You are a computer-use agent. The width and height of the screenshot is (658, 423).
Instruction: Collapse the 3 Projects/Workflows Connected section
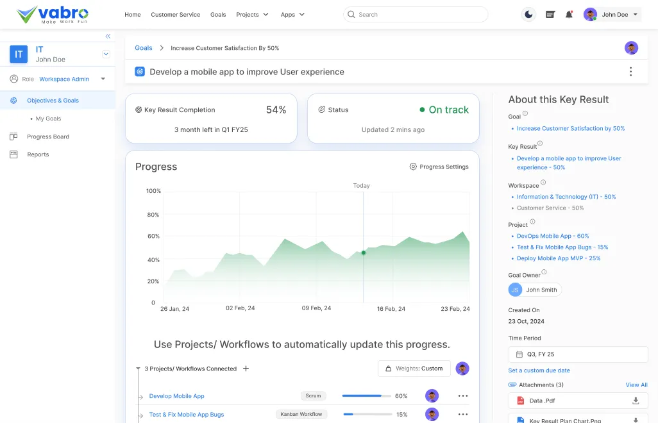pyautogui.click(x=137, y=369)
